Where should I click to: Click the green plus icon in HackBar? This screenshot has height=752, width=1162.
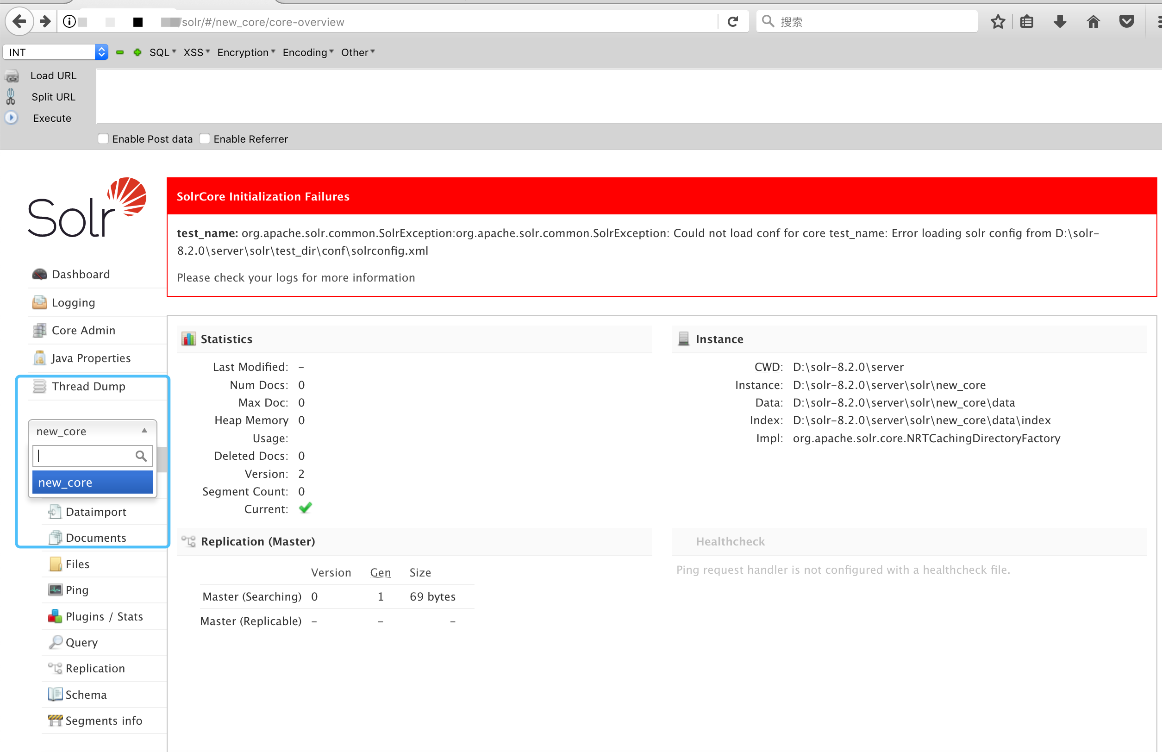point(137,52)
